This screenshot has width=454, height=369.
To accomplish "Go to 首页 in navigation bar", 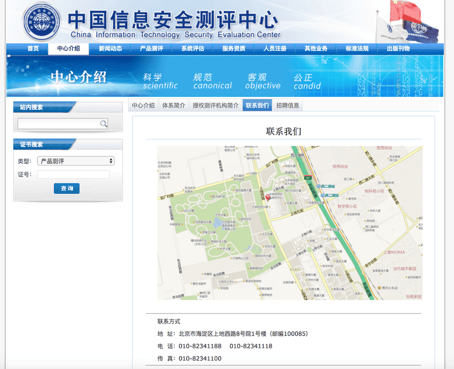I will pyautogui.click(x=33, y=48).
